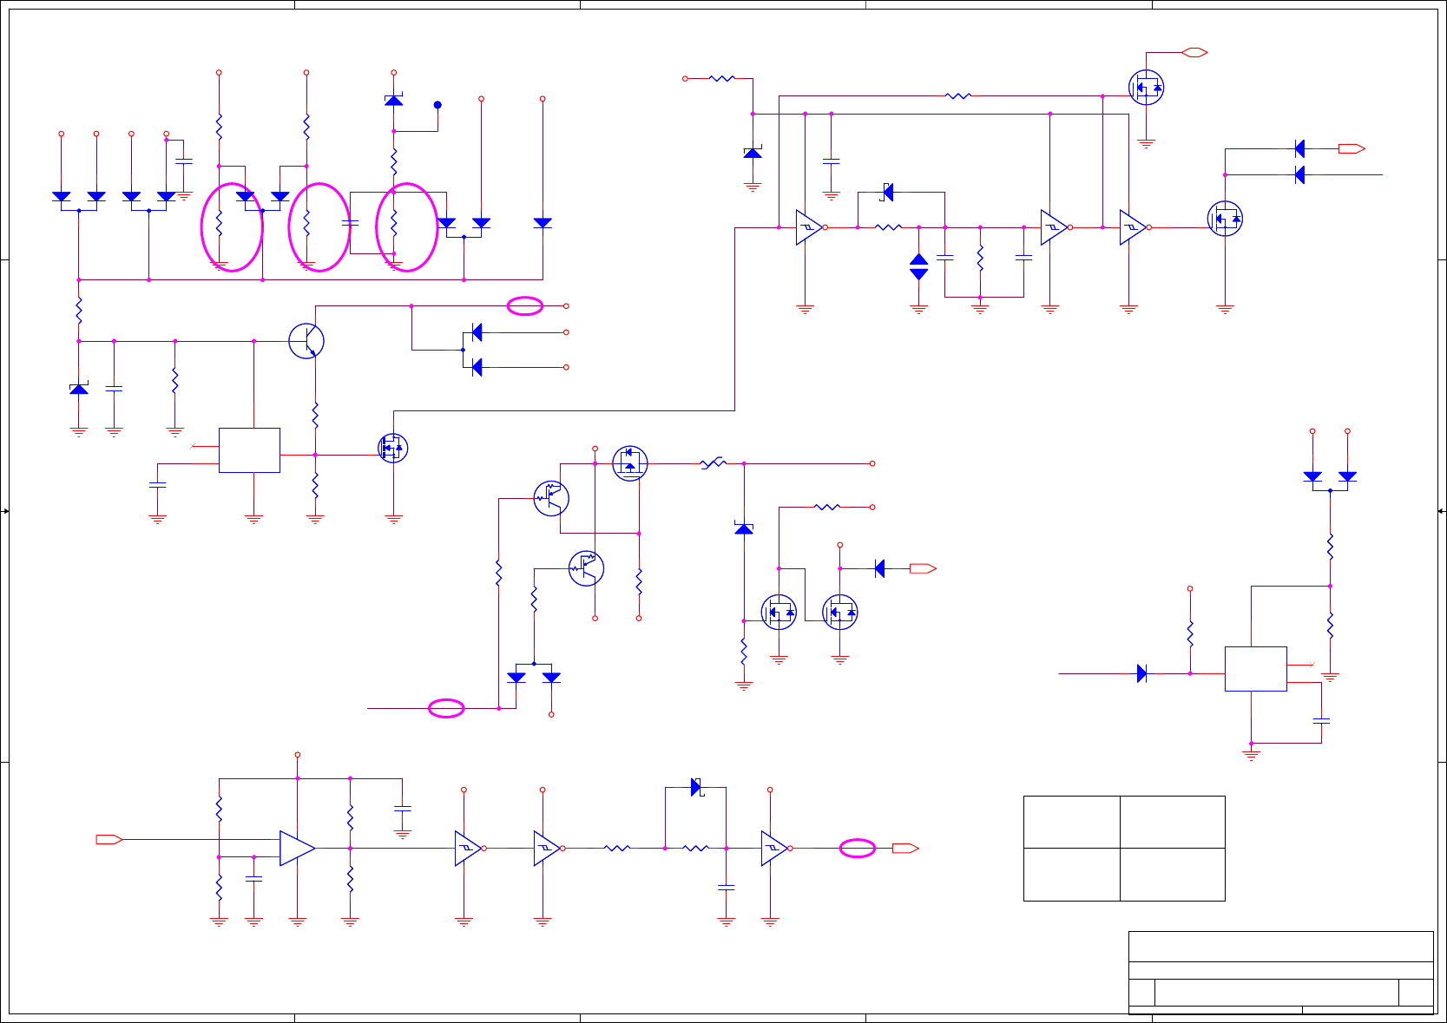Viewport: 1447px width, 1023px height.
Task: Select the IC block below the NPN transistor
Action: [249, 450]
